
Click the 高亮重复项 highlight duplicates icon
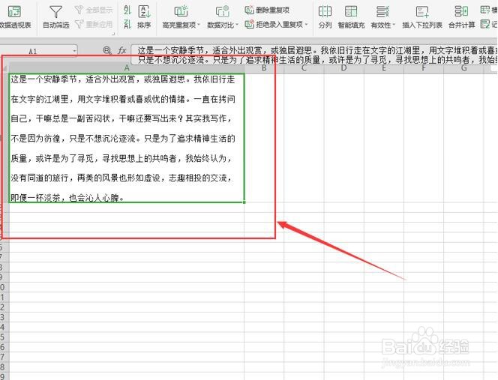(x=181, y=12)
